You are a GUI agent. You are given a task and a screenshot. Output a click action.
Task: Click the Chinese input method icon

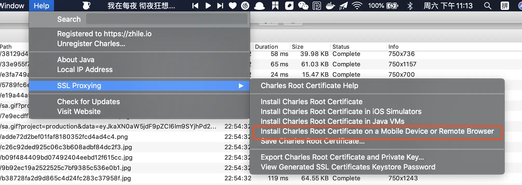tap(505, 6)
